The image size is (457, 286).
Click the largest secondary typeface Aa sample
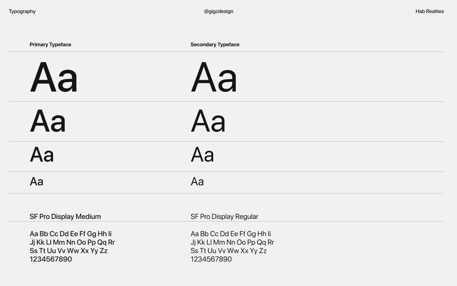(x=214, y=78)
